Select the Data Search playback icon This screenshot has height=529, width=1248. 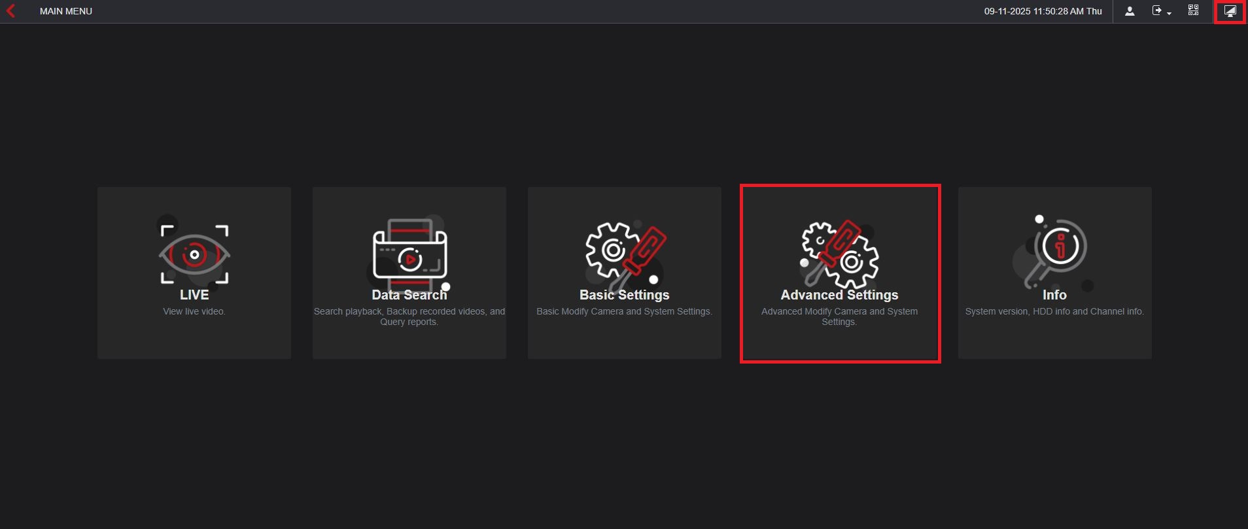pyautogui.click(x=409, y=255)
